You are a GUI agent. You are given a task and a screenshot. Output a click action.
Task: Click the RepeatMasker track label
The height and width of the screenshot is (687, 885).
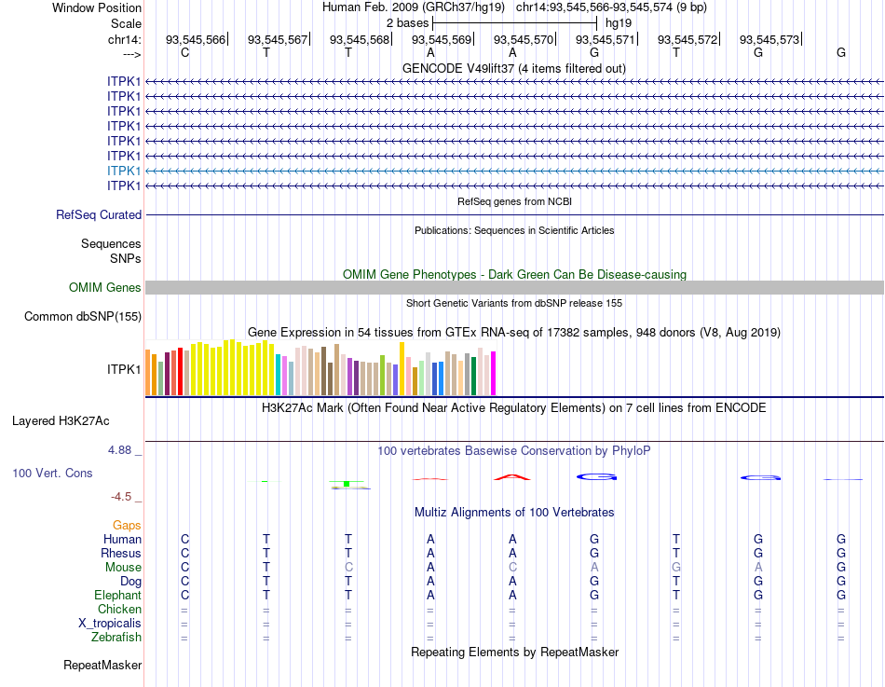click(x=102, y=666)
